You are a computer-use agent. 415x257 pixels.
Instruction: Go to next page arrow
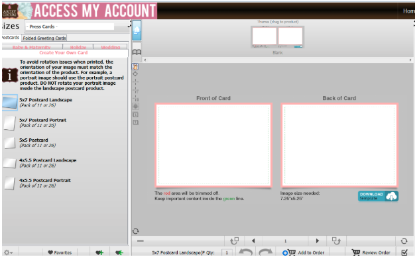(318, 240)
